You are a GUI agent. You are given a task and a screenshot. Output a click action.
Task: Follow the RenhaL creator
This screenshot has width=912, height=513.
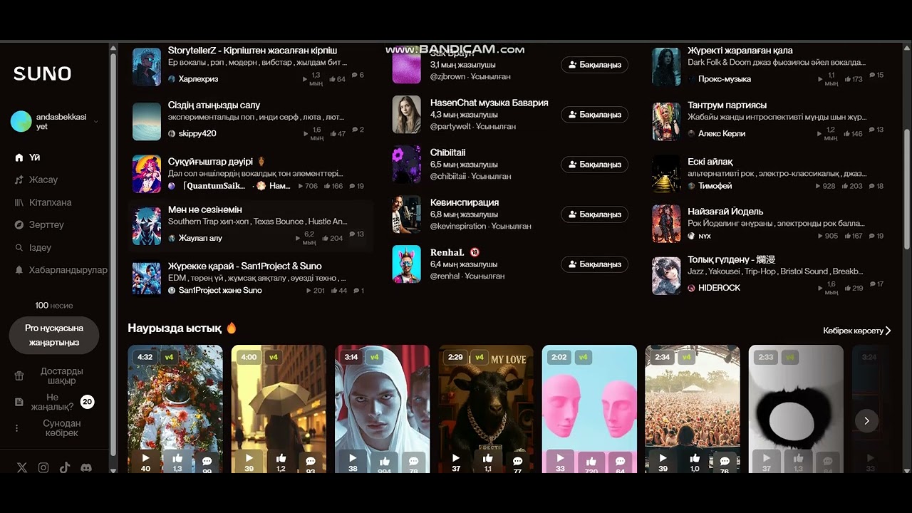pos(594,264)
